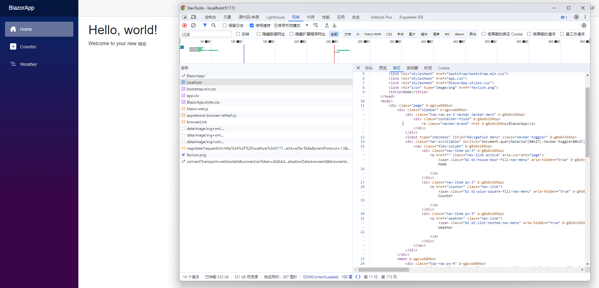Click the BlazorApp brand link
Viewport: 599px width, 288px height.
(x=22, y=8)
